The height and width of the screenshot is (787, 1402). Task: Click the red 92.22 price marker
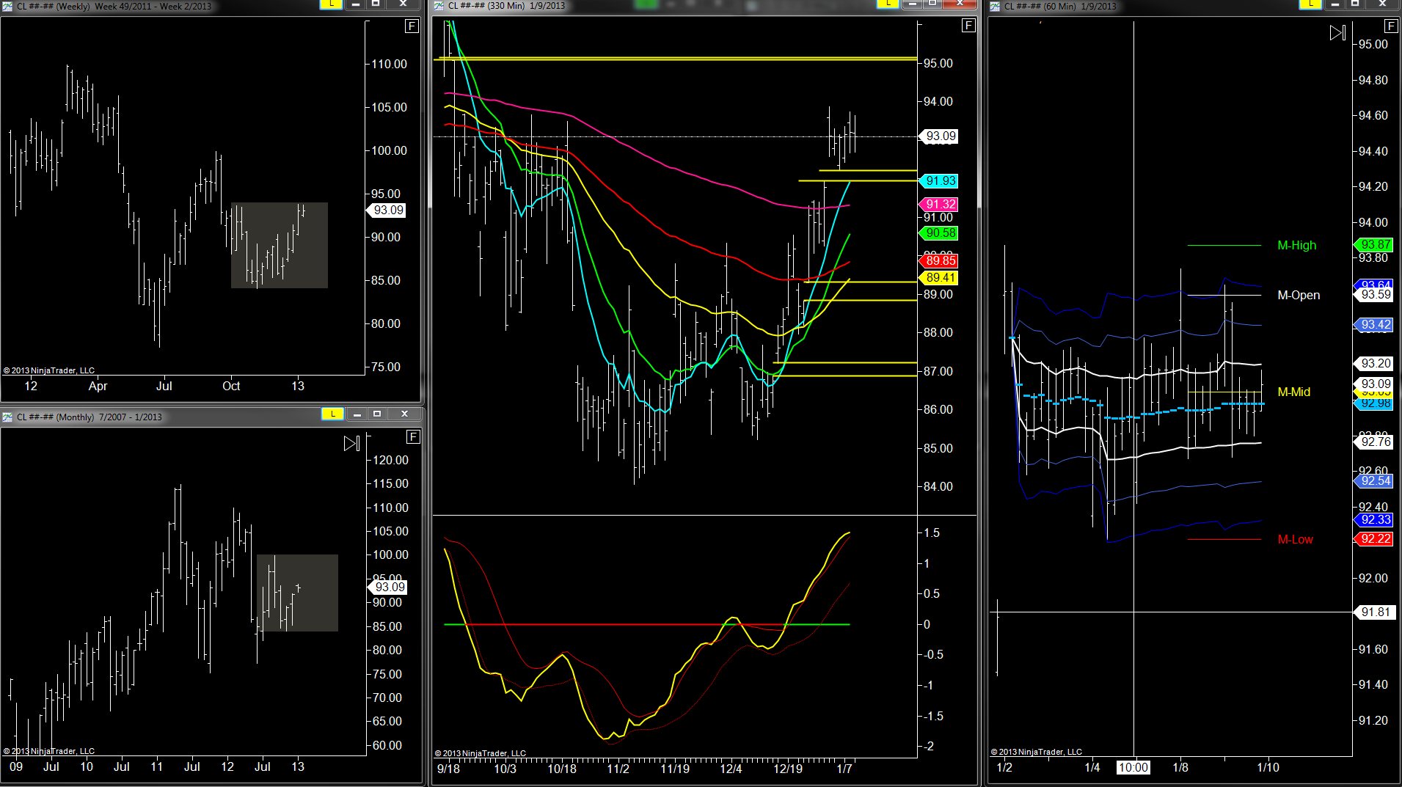1374,539
